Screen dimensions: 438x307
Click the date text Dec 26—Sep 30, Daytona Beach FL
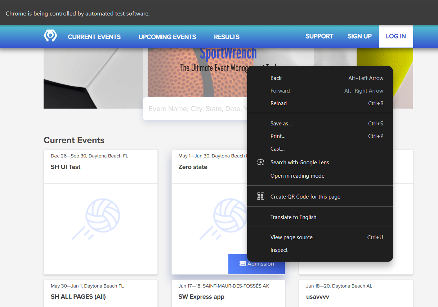pos(89,156)
